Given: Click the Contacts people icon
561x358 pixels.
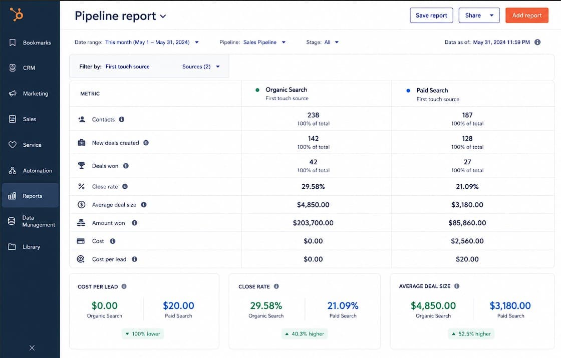Looking at the screenshot, I should [x=82, y=119].
